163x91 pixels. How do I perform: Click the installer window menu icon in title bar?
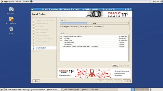(32, 9)
